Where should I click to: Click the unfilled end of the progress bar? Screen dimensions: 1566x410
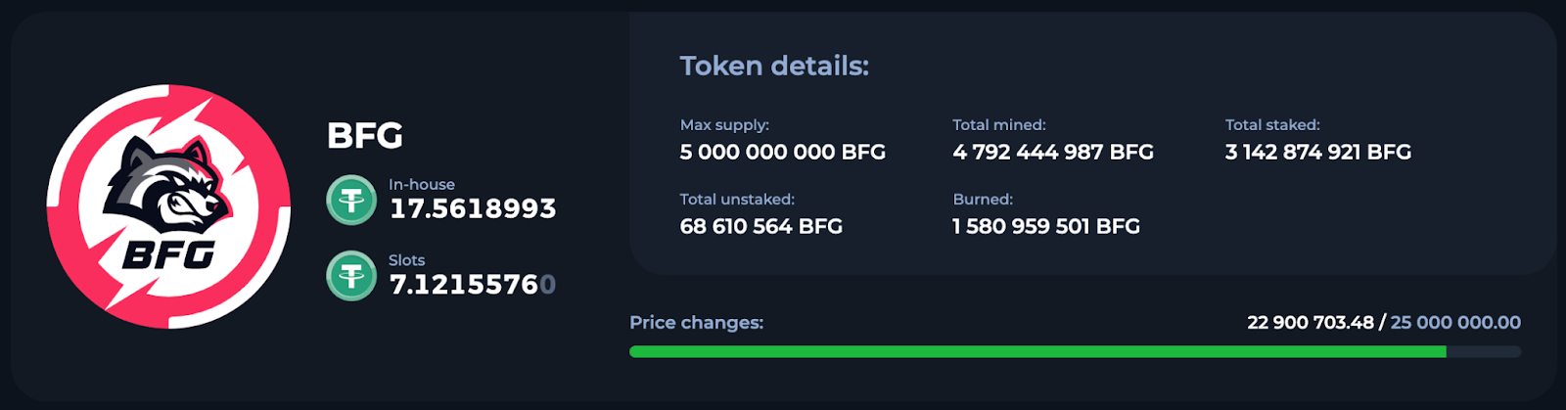click(1484, 351)
